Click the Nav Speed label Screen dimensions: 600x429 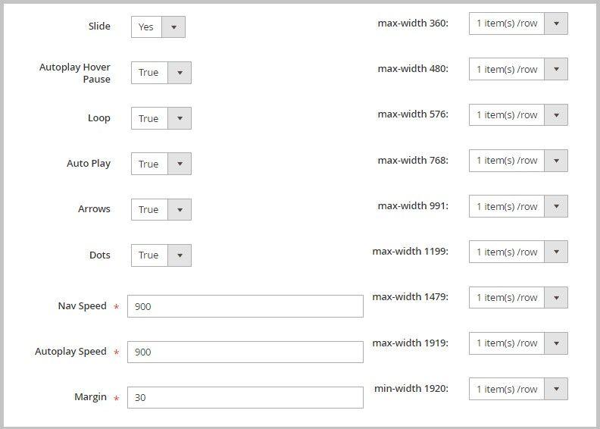82,306
